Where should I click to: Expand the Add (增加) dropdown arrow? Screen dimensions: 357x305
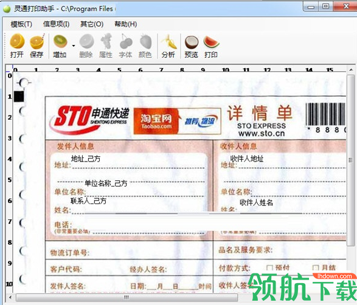tap(74, 46)
